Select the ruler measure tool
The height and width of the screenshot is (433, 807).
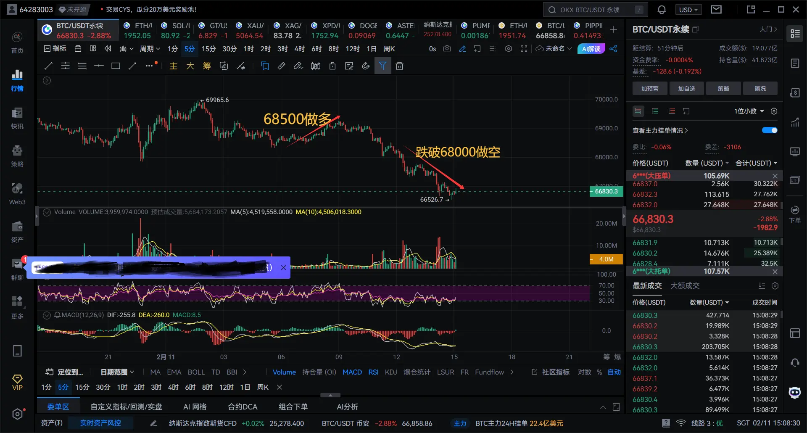pyautogui.click(x=282, y=66)
